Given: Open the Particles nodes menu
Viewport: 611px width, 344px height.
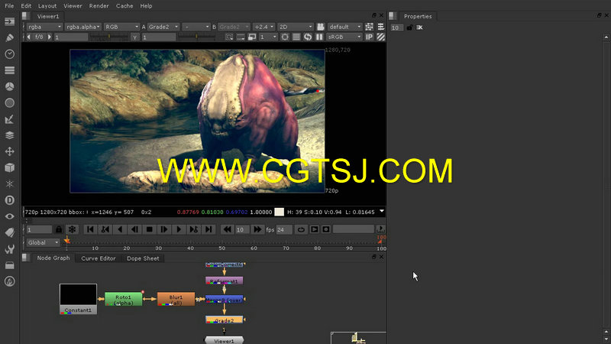Looking at the screenshot, I should pyautogui.click(x=9, y=183).
